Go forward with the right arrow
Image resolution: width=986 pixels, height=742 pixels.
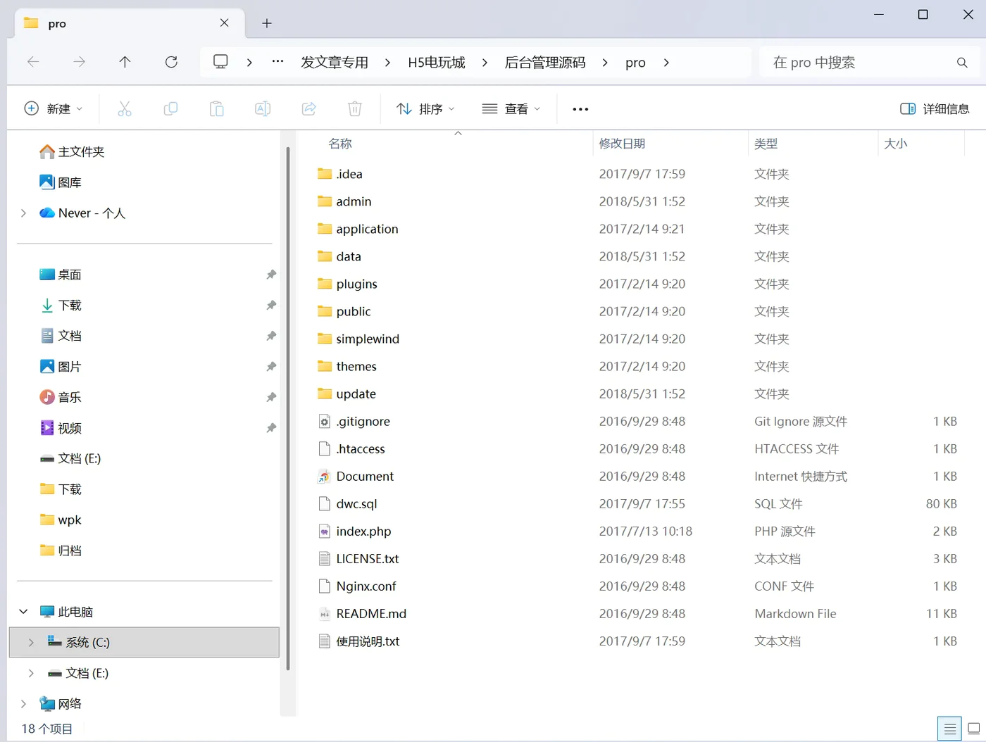[79, 62]
